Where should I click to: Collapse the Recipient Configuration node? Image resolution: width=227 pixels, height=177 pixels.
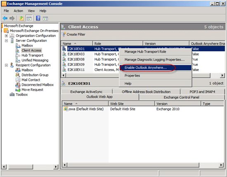[x=6, y=65]
